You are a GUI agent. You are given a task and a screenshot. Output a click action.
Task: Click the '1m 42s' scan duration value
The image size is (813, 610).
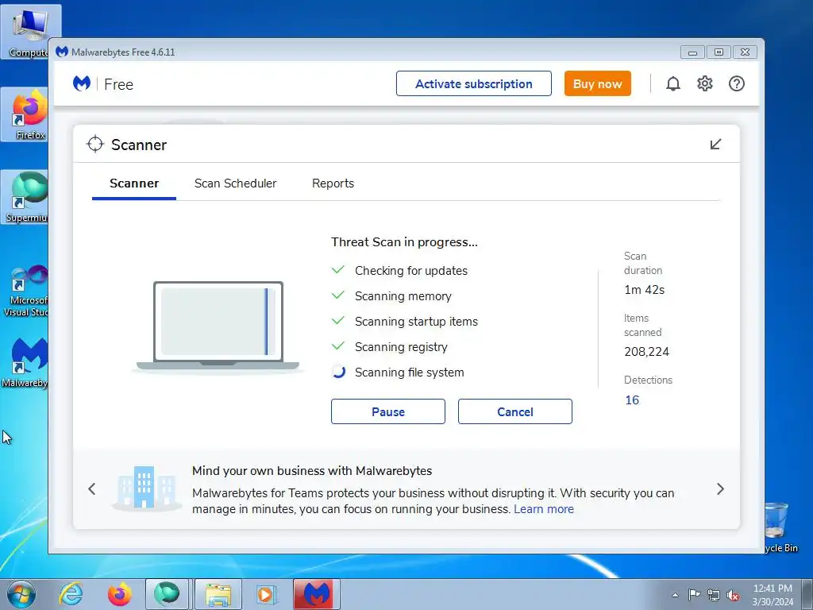tap(645, 289)
